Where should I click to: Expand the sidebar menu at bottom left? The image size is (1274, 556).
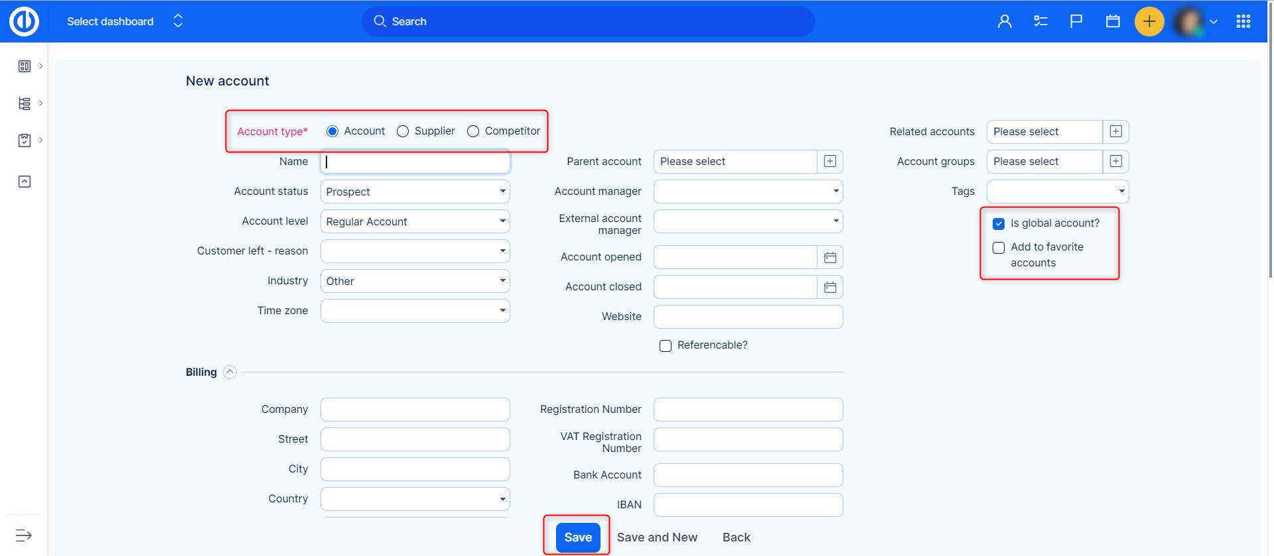click(x=24, y=535)
